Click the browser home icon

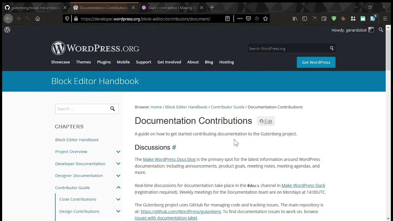(38, 19)
